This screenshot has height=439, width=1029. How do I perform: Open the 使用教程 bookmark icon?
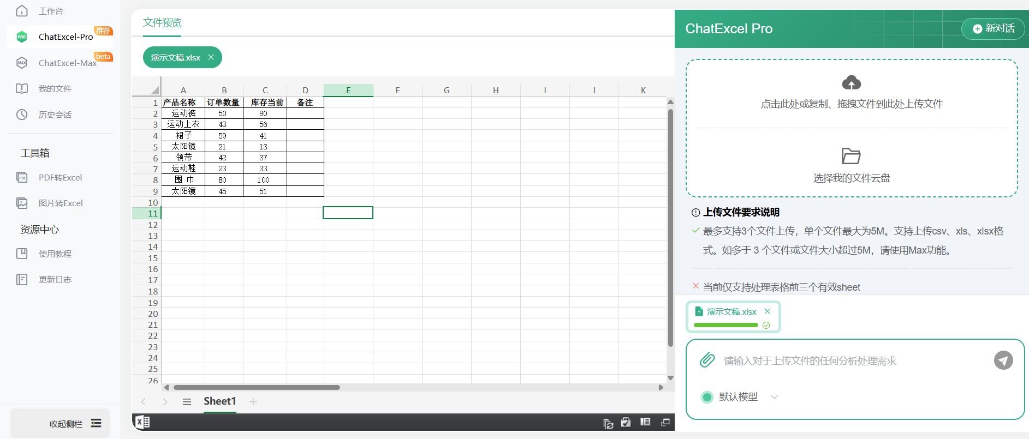click(22, 254)
